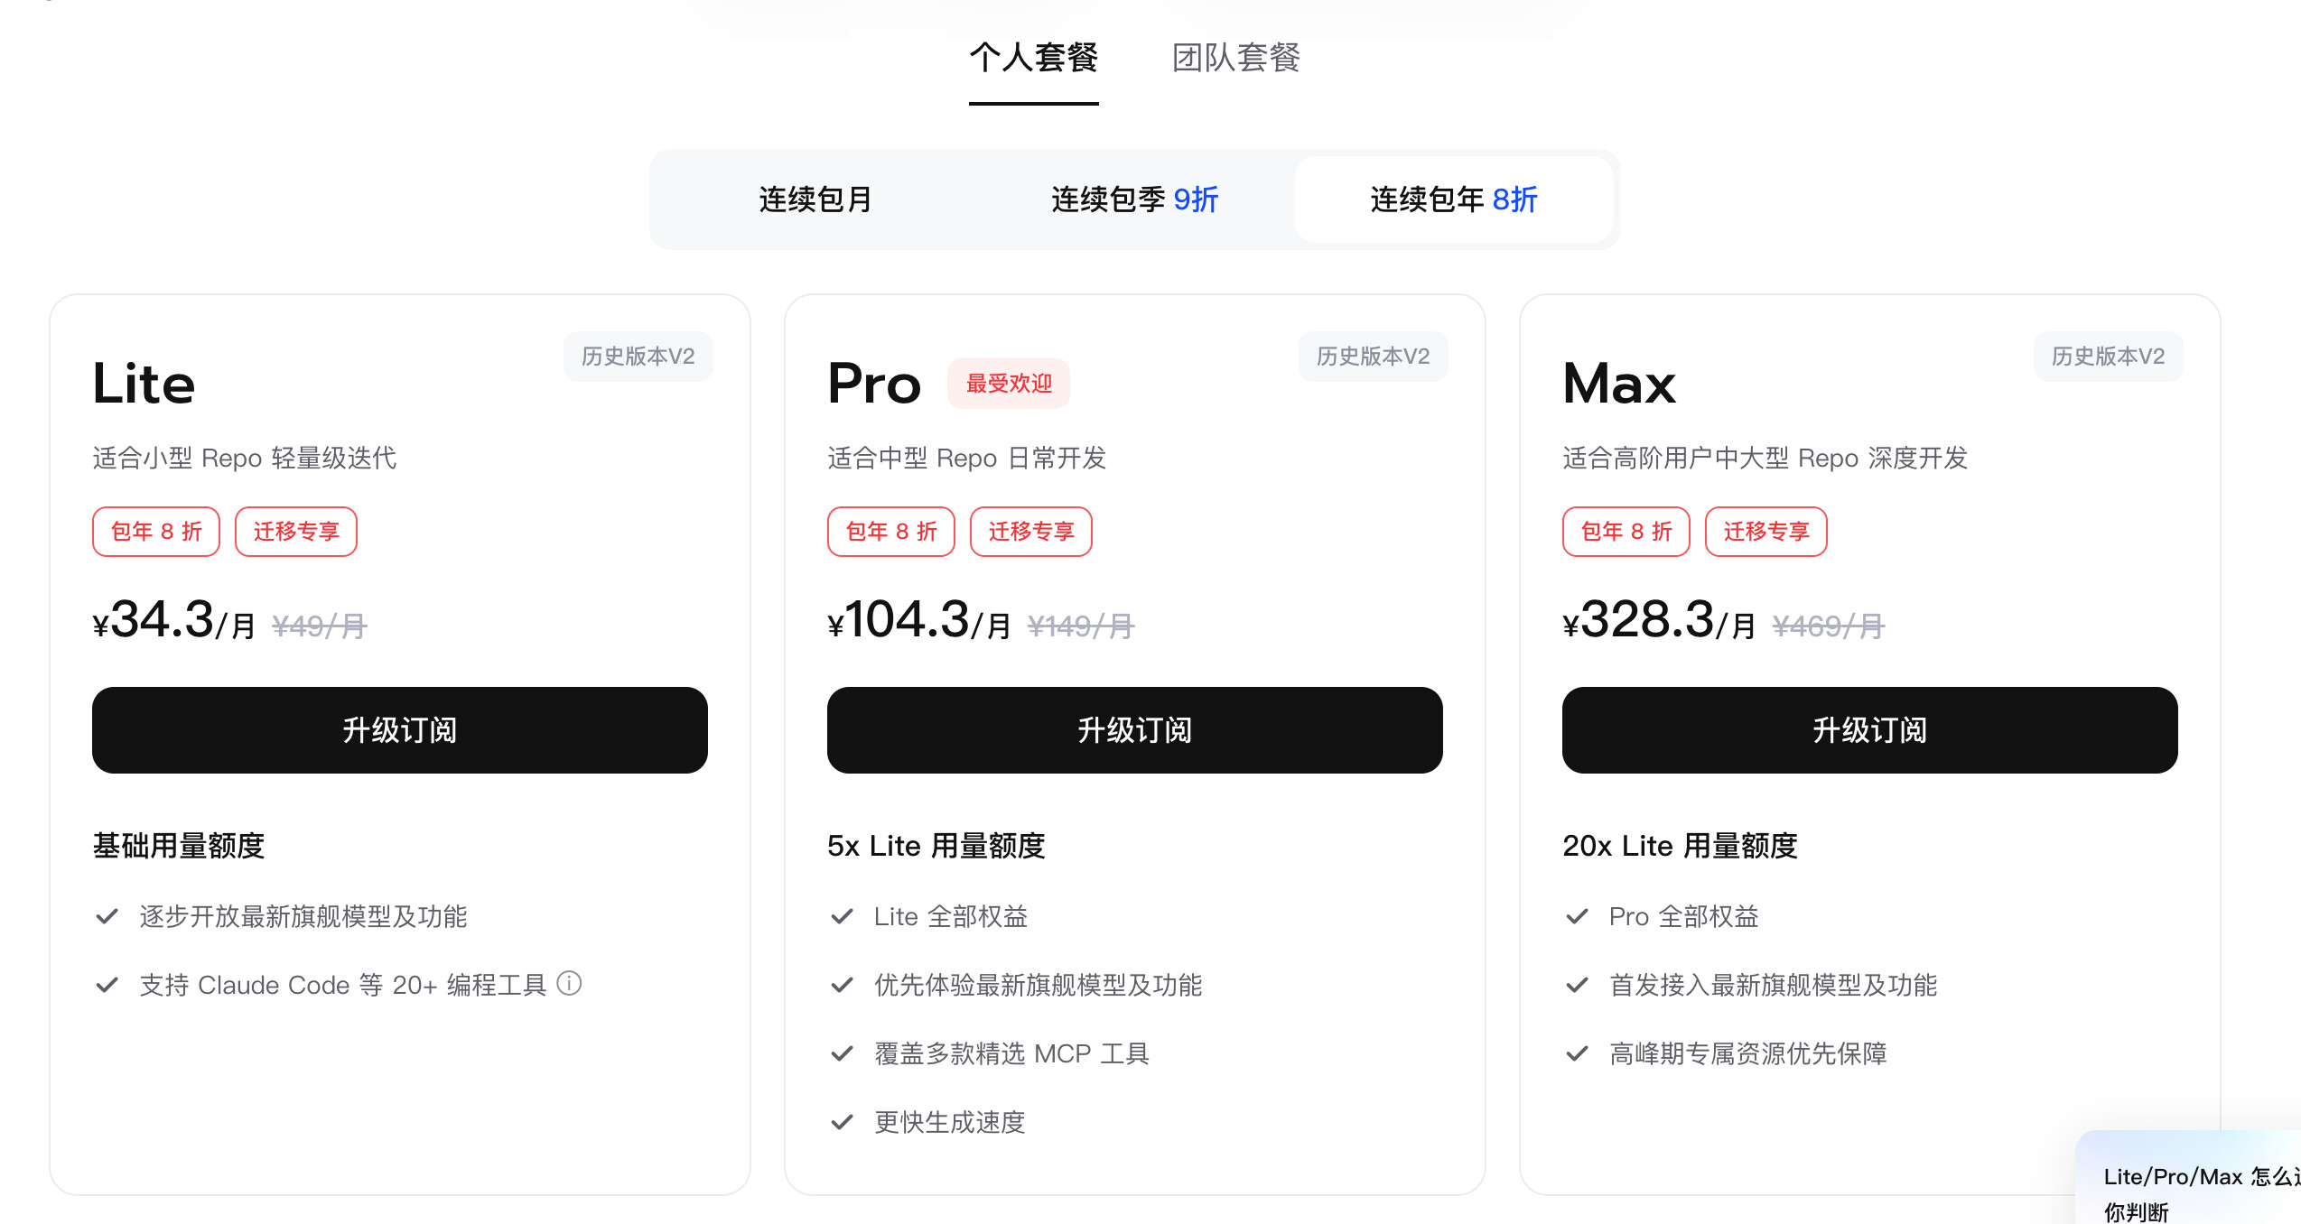Click the 迁移专享 tag on the Max card
This screenshot has width=2301, height=1224.
click(1766, 532)
